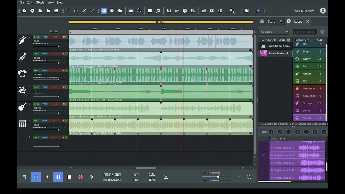Screen dimensions: 345x194
Task: Open the video monitor icon in the toolbar
Action: click(x=212, y=11)
